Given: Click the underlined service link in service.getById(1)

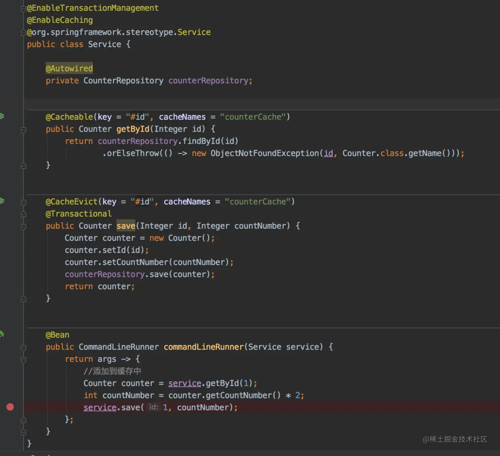Looking at the screenshot, I should (185, 383).
